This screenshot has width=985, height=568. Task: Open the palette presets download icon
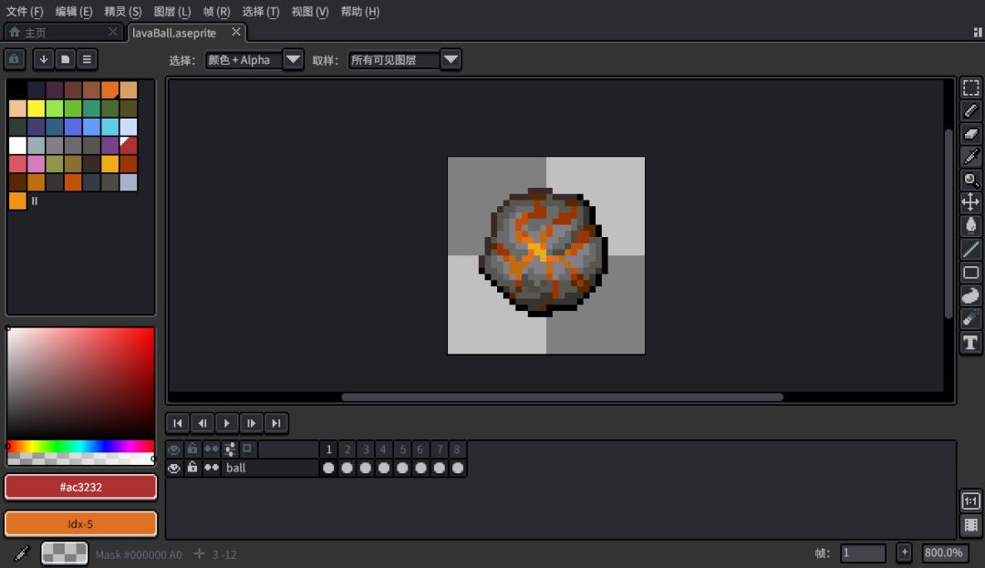(x=44, y=59)
